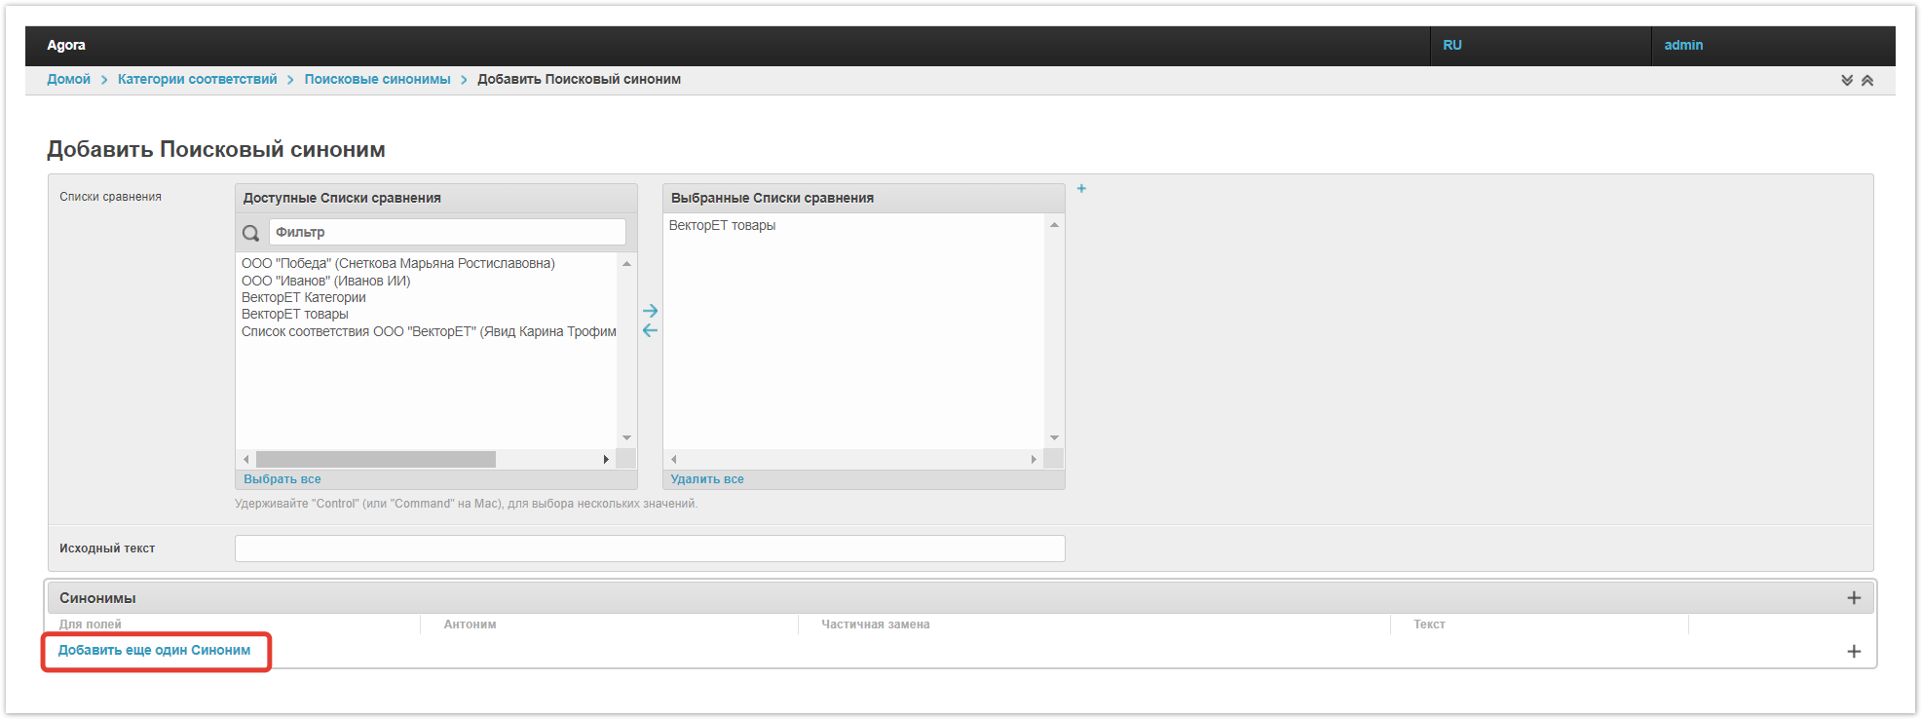Navigate to Поисковые синонимы breadcrumb
This screenshot has height=719, width=1921.
point(377,80)
